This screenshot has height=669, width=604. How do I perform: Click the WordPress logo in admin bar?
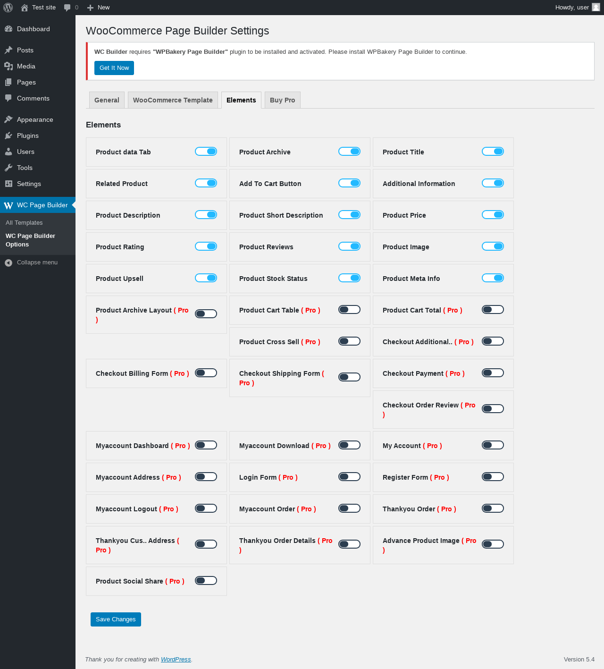(8, 8)
